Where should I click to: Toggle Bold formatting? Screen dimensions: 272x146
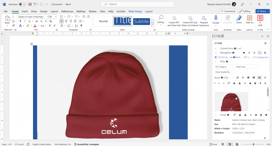pyautogui.click(x=20, y=21)
